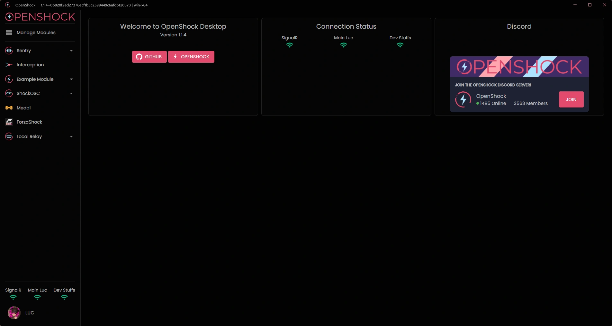Open Manage Modules page
Viewport: 612px width, 326px height.
[40, 33]
